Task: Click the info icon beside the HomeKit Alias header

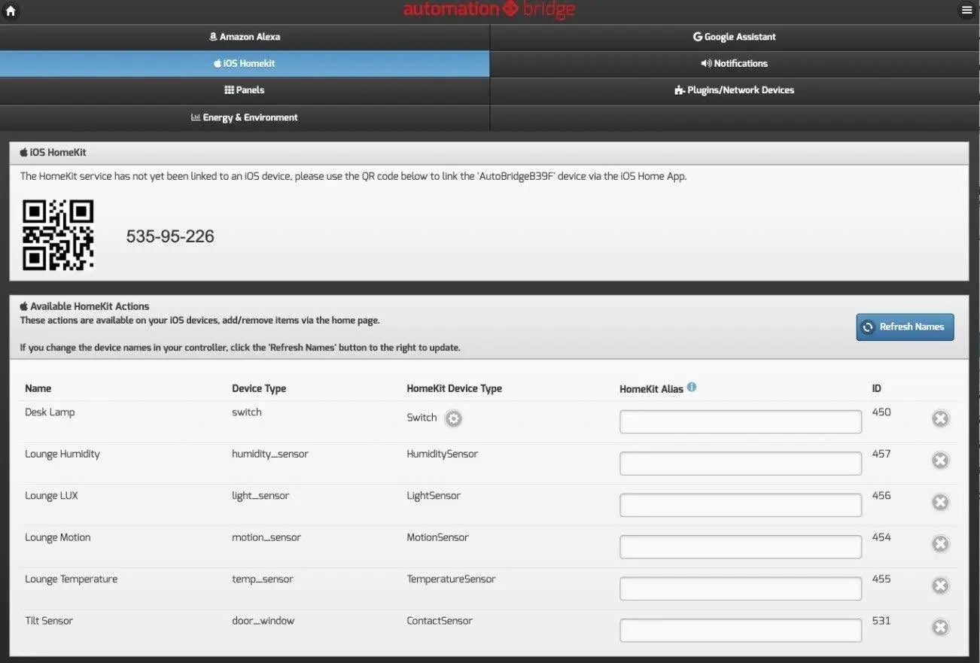Action: coord(692,387)
